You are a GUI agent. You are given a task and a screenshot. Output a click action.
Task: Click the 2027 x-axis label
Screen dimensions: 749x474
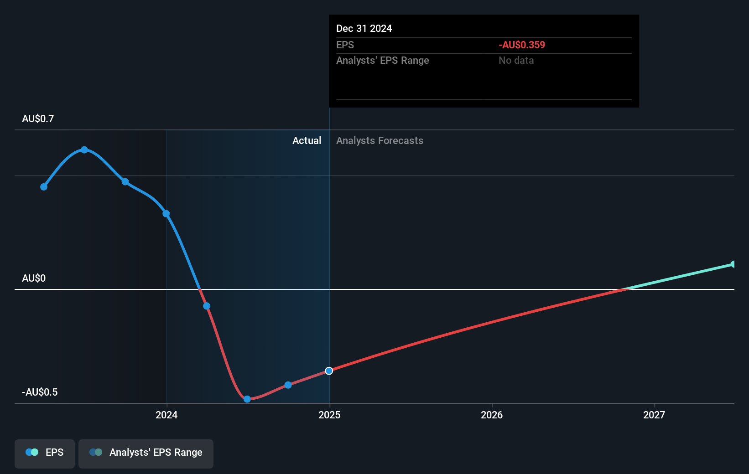(654, 415)
